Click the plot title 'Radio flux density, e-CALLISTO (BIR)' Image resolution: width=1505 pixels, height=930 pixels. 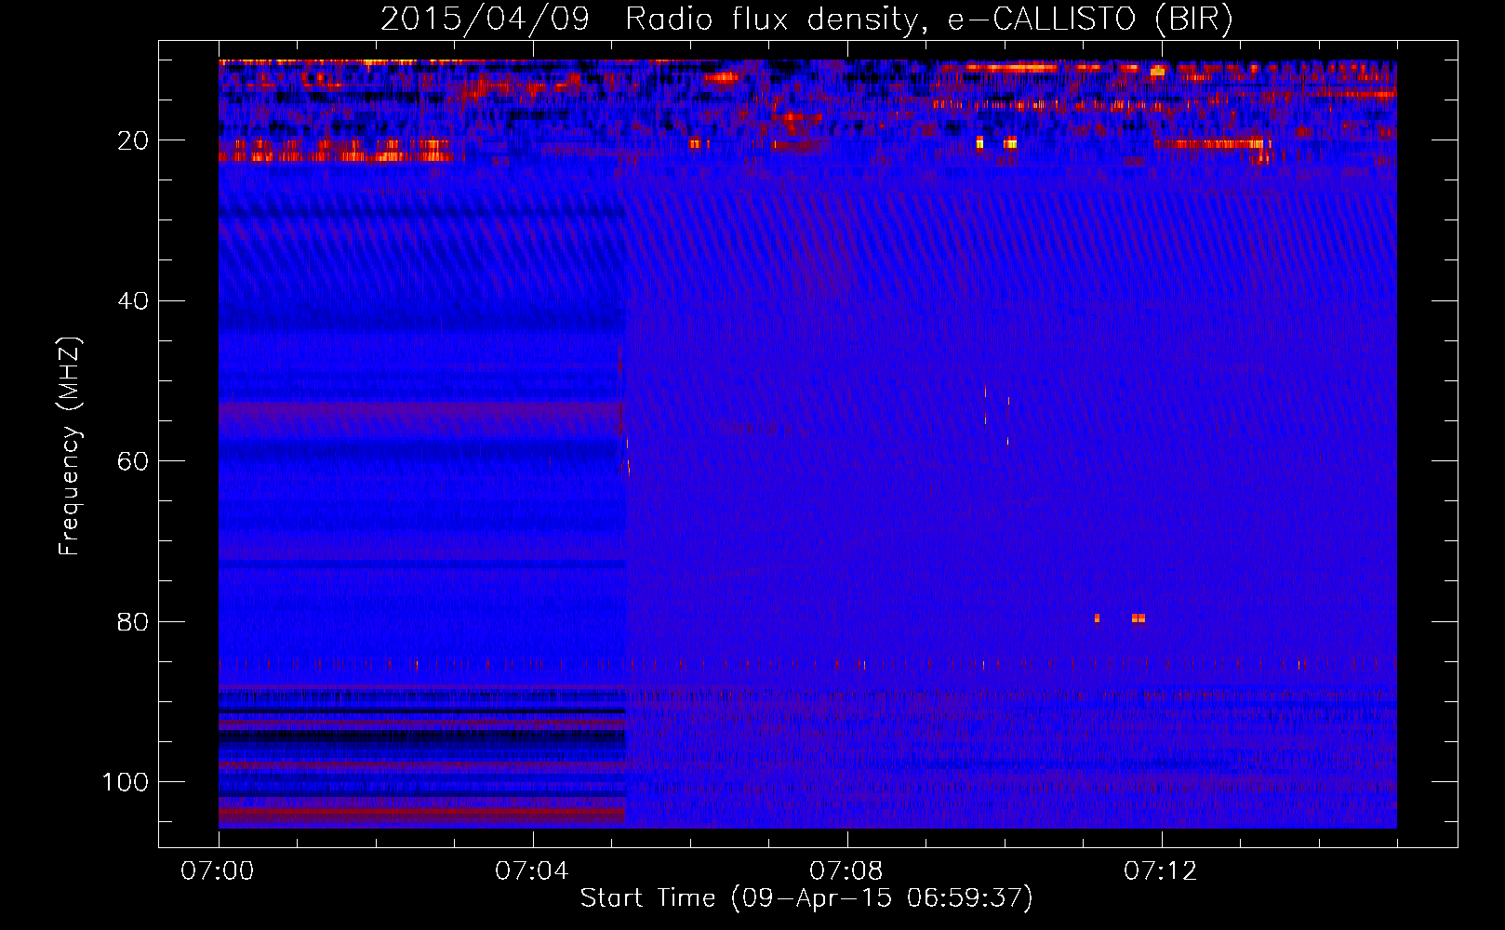click(x=928, y=19)
